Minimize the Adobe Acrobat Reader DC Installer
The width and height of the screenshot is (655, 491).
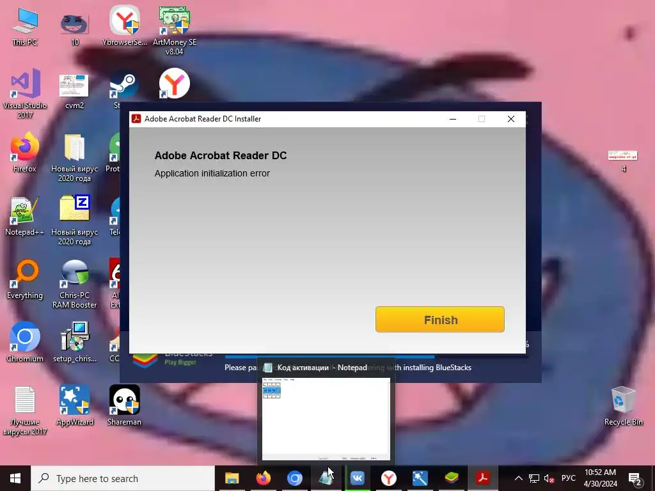[x=453, y=119]
